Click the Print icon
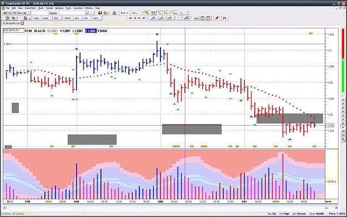Viewport: 347px width, 217px height. tap(114, 13)
